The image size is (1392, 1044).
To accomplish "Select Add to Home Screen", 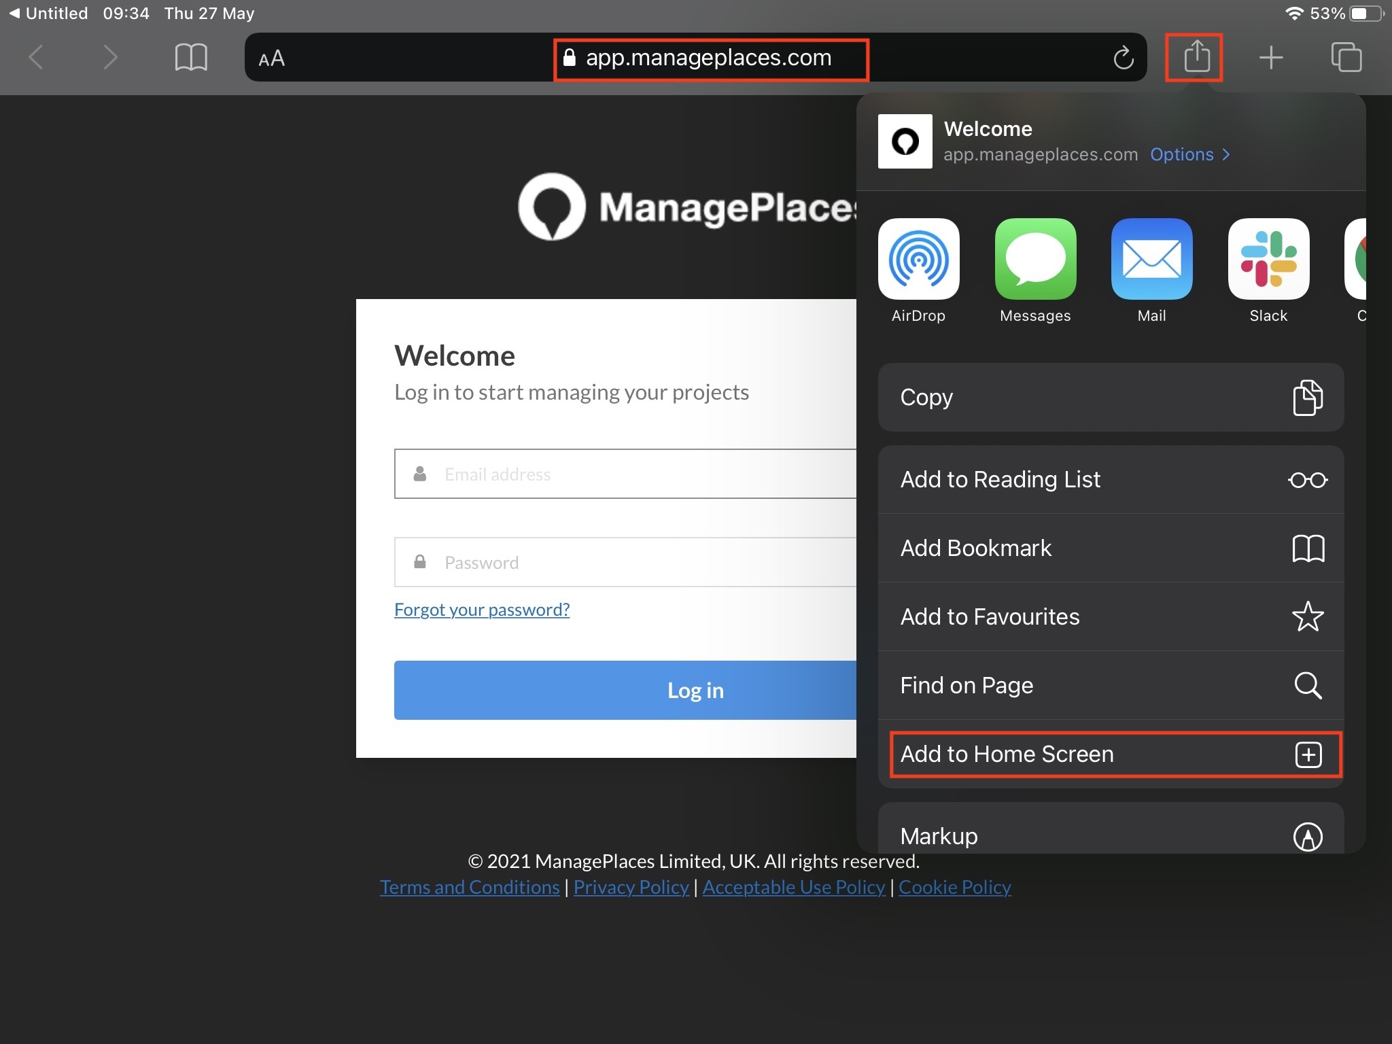I will [x=1111, y=754].
